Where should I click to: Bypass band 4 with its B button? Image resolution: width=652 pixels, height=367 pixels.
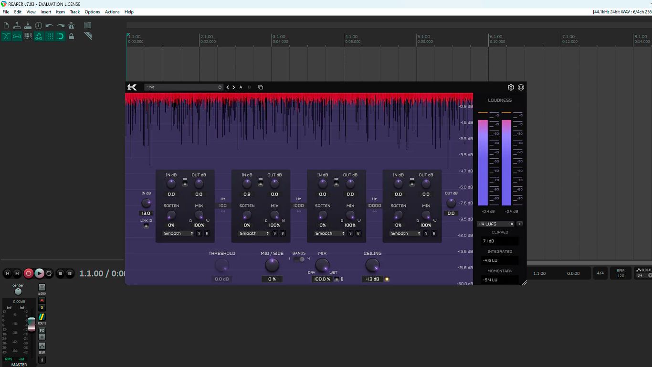434,234
